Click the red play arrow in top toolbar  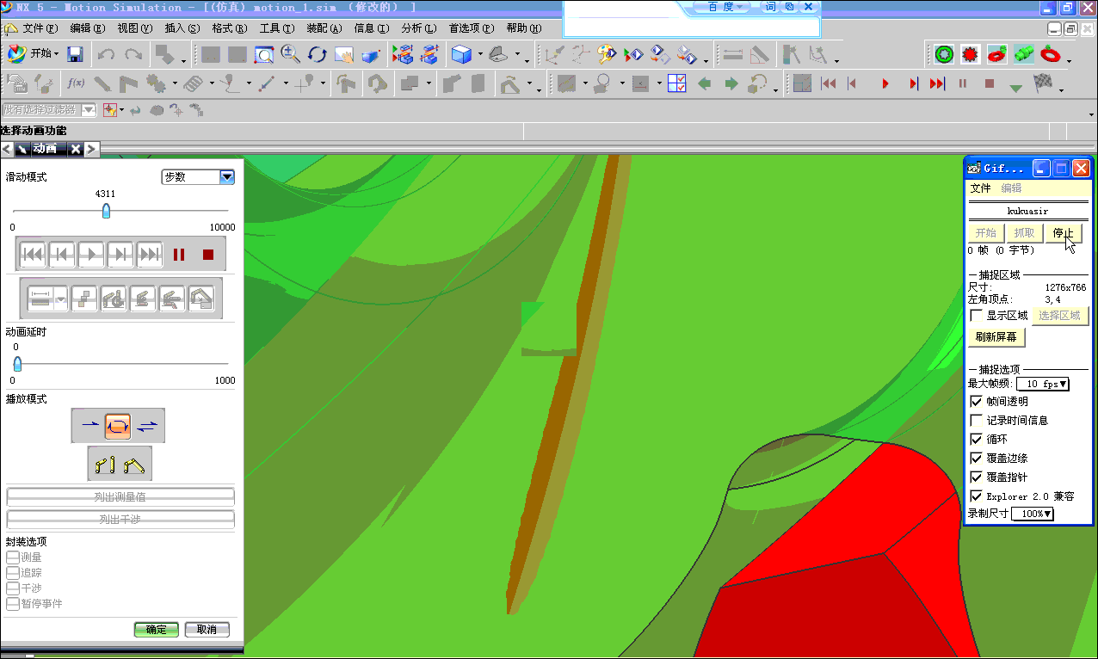point(885,83)
